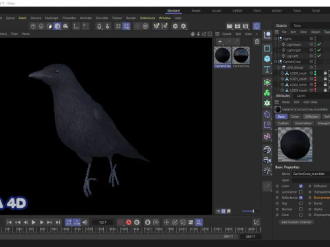Image resolution: width=330 pixels, height=247 pixels.
Task: Click the Render to Picture Viewer icon
Action: 237,26
